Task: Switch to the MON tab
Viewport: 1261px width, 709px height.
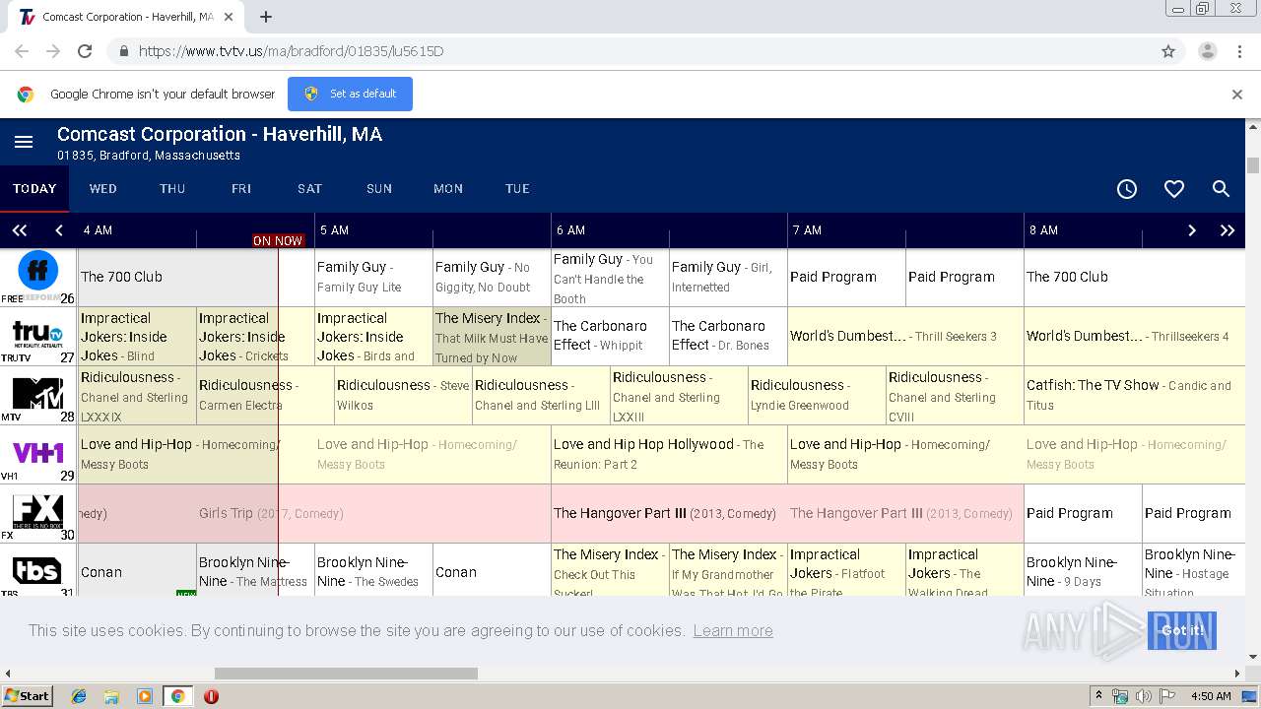Action: click(448, 189)
